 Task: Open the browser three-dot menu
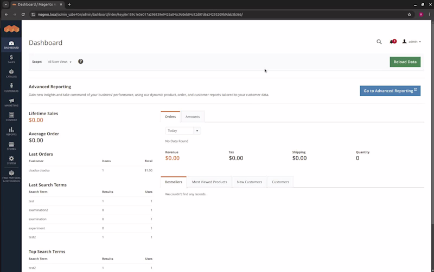point(429,15)
